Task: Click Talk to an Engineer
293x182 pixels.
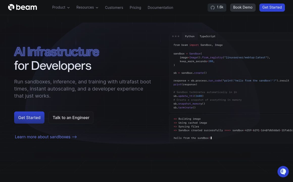Action: pos(71,118)
